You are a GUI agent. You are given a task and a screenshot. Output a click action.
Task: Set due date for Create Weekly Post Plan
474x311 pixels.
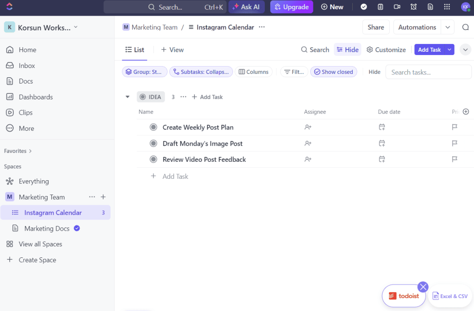[382, 128]
